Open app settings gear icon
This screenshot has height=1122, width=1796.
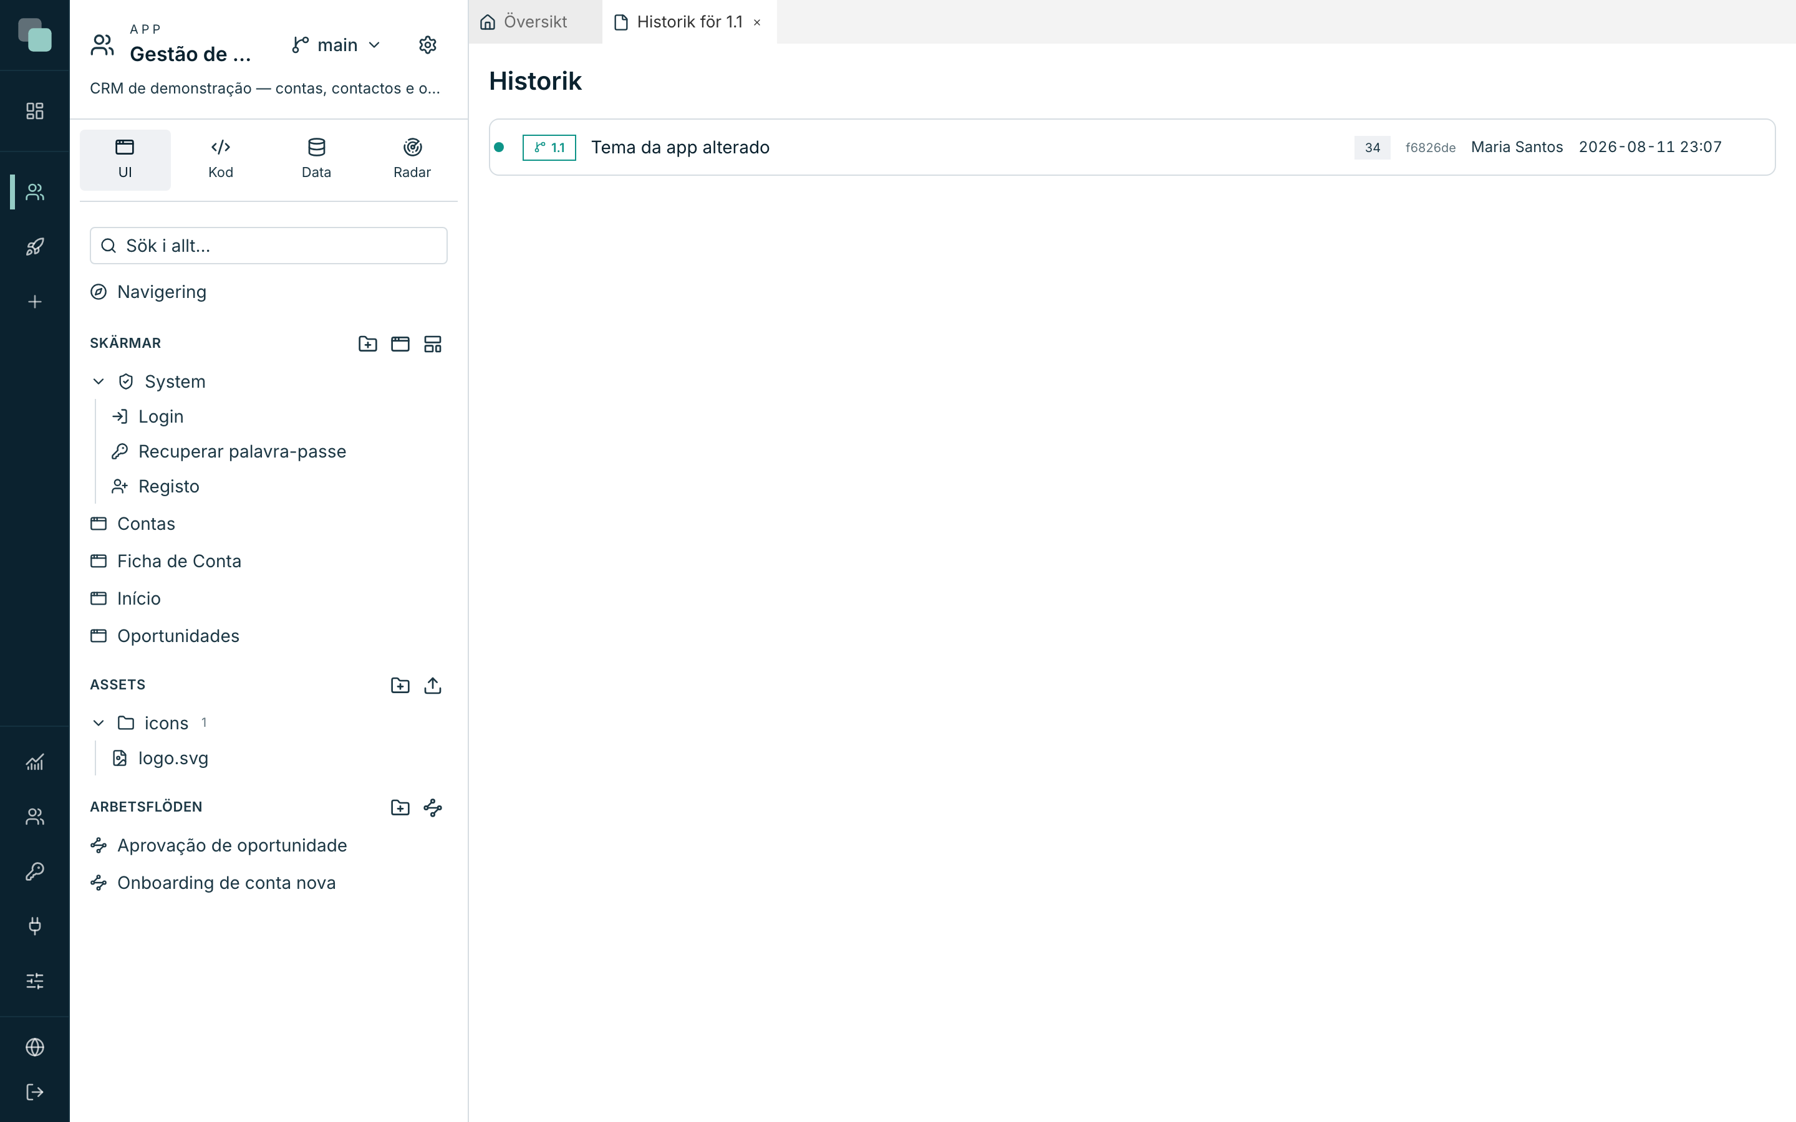427,46
